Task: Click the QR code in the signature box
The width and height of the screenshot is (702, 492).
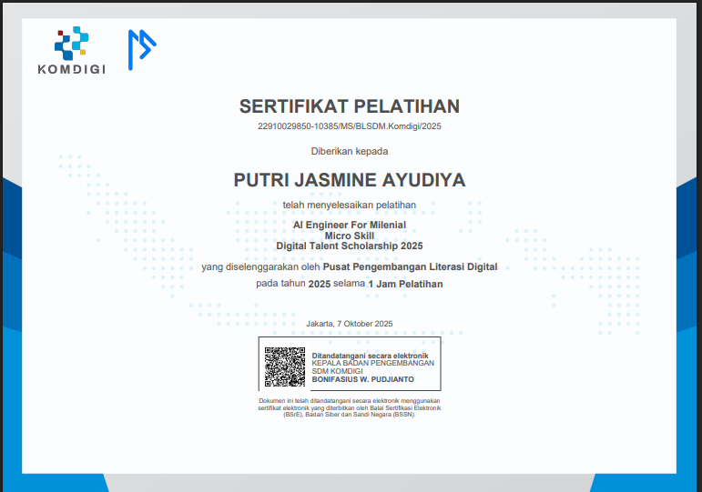Action: (285, 366)
